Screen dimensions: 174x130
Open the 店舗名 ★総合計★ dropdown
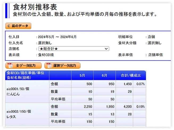(x=74, y=49)
